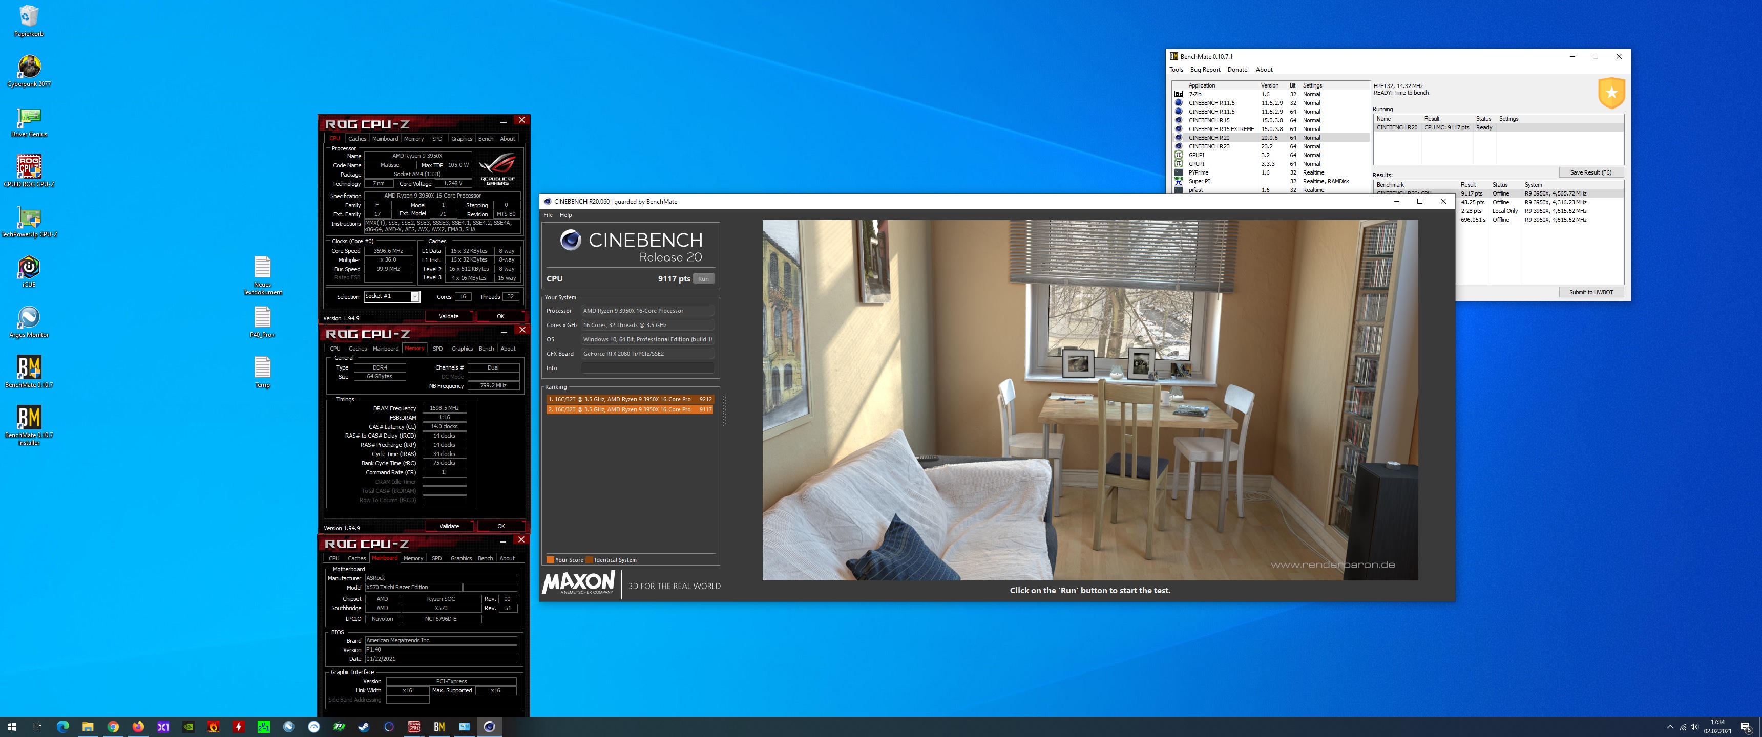1762x737 pixels.
Task: Click Validate in CPU-Z memory window
Action: [449, 527]
